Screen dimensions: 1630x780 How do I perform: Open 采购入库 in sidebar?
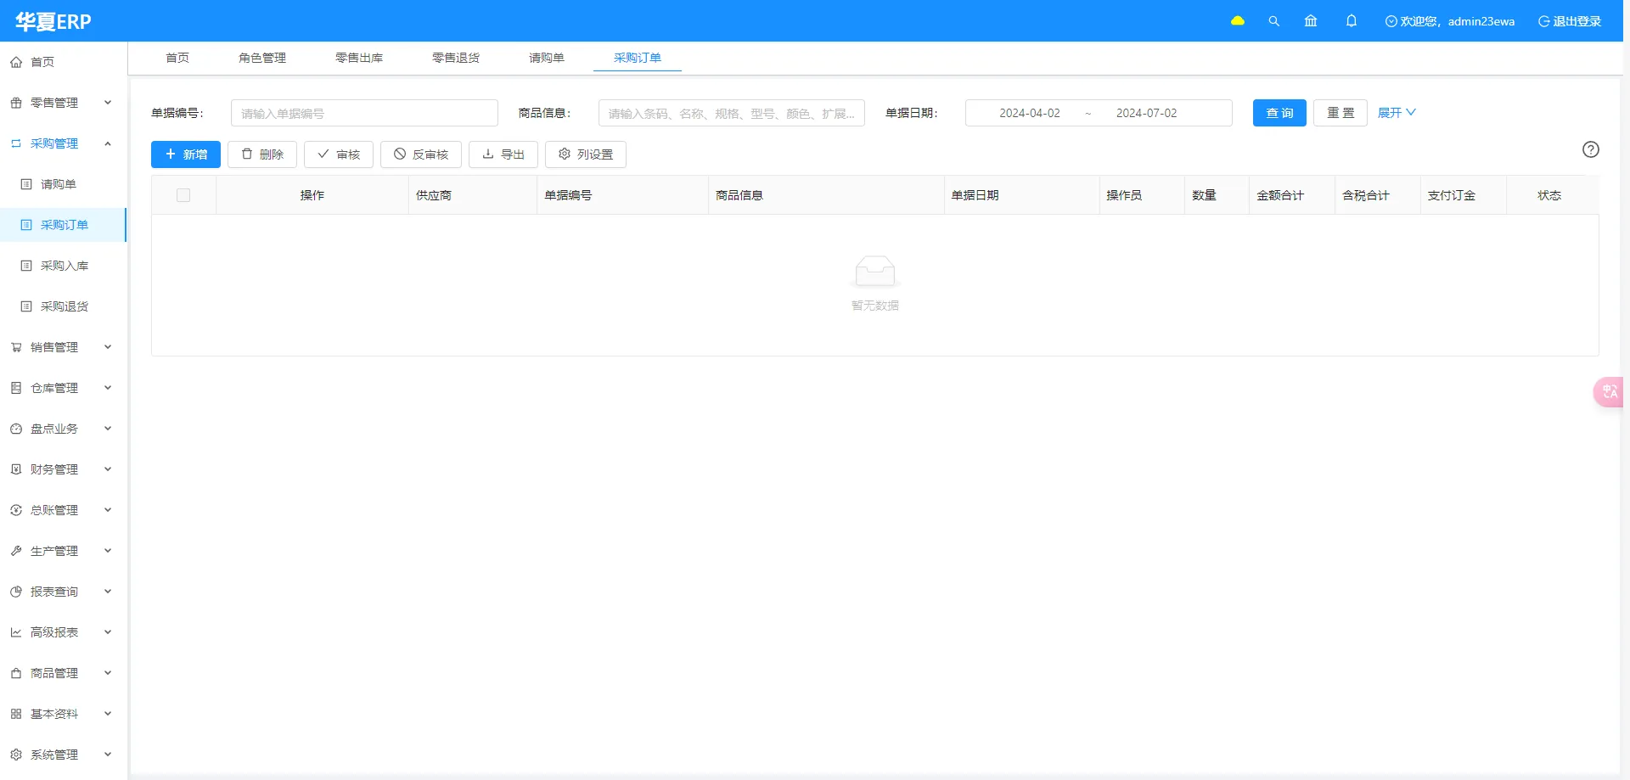point(64,266)
